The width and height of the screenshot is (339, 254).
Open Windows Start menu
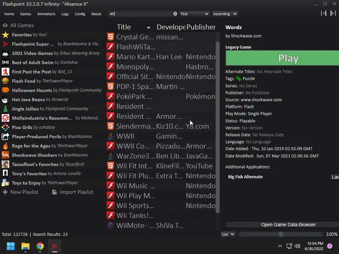pos(11,246)
